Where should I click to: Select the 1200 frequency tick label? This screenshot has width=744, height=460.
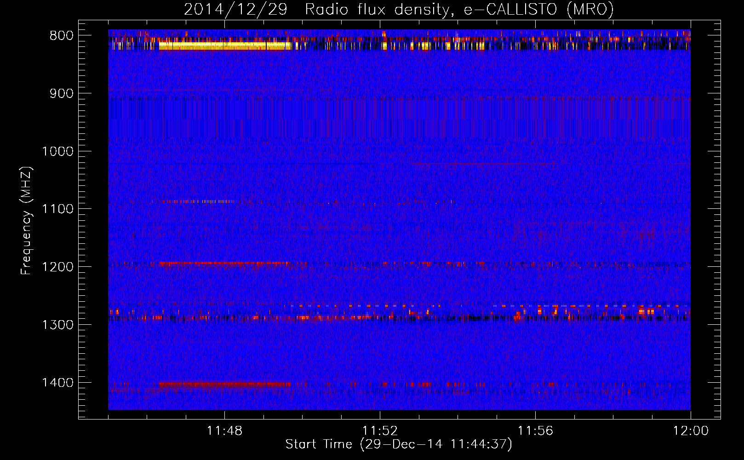click(57, 267)
